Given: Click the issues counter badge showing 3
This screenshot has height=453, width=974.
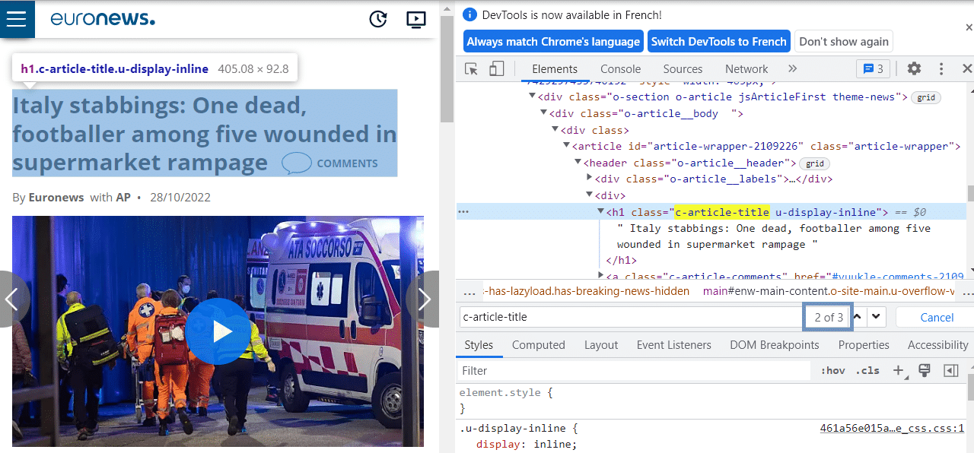Looking at the screenshot, I should coord(873,69).
